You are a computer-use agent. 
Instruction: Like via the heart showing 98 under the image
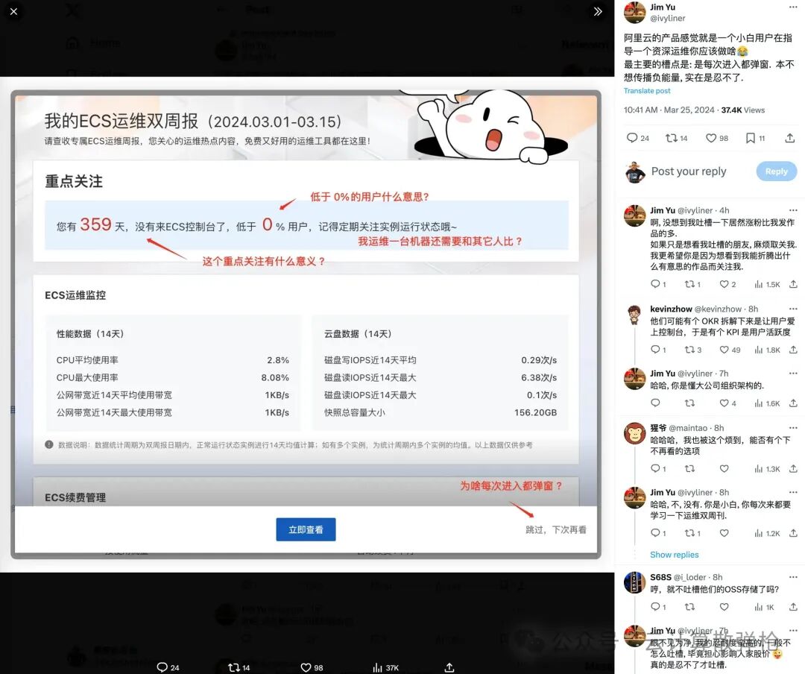(x=312, y=667)
